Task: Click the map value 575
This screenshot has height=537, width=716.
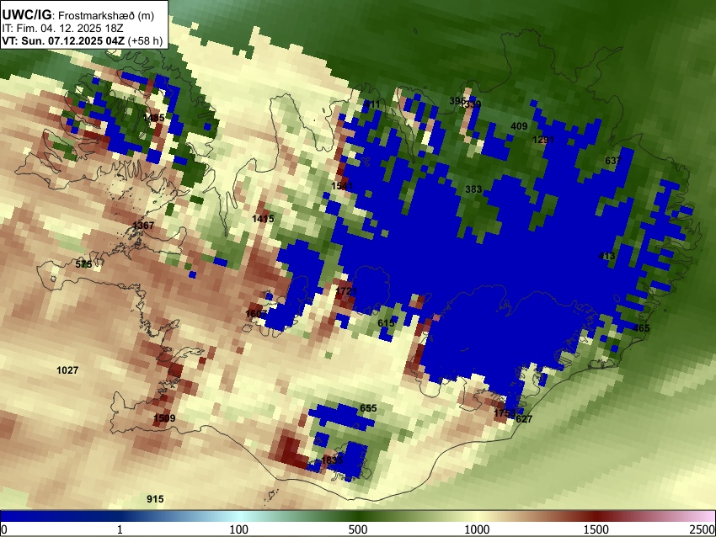Action: (x=83, y=264)
